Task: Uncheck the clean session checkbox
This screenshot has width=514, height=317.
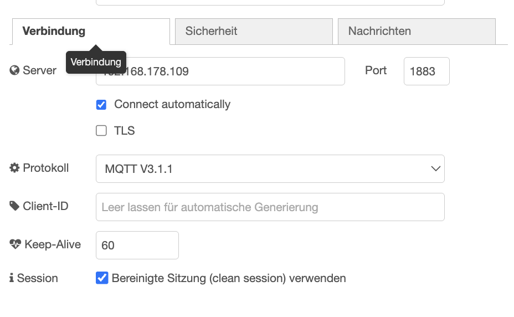Action: pos(102,278)
